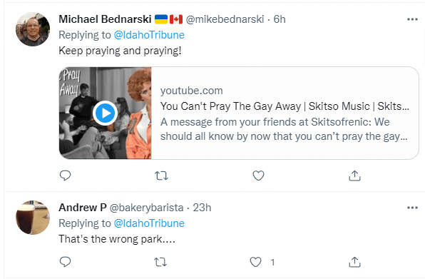Open the 23h timestamp on Andrew's tweet
This screenshot has width=425, height=279.
202,208
